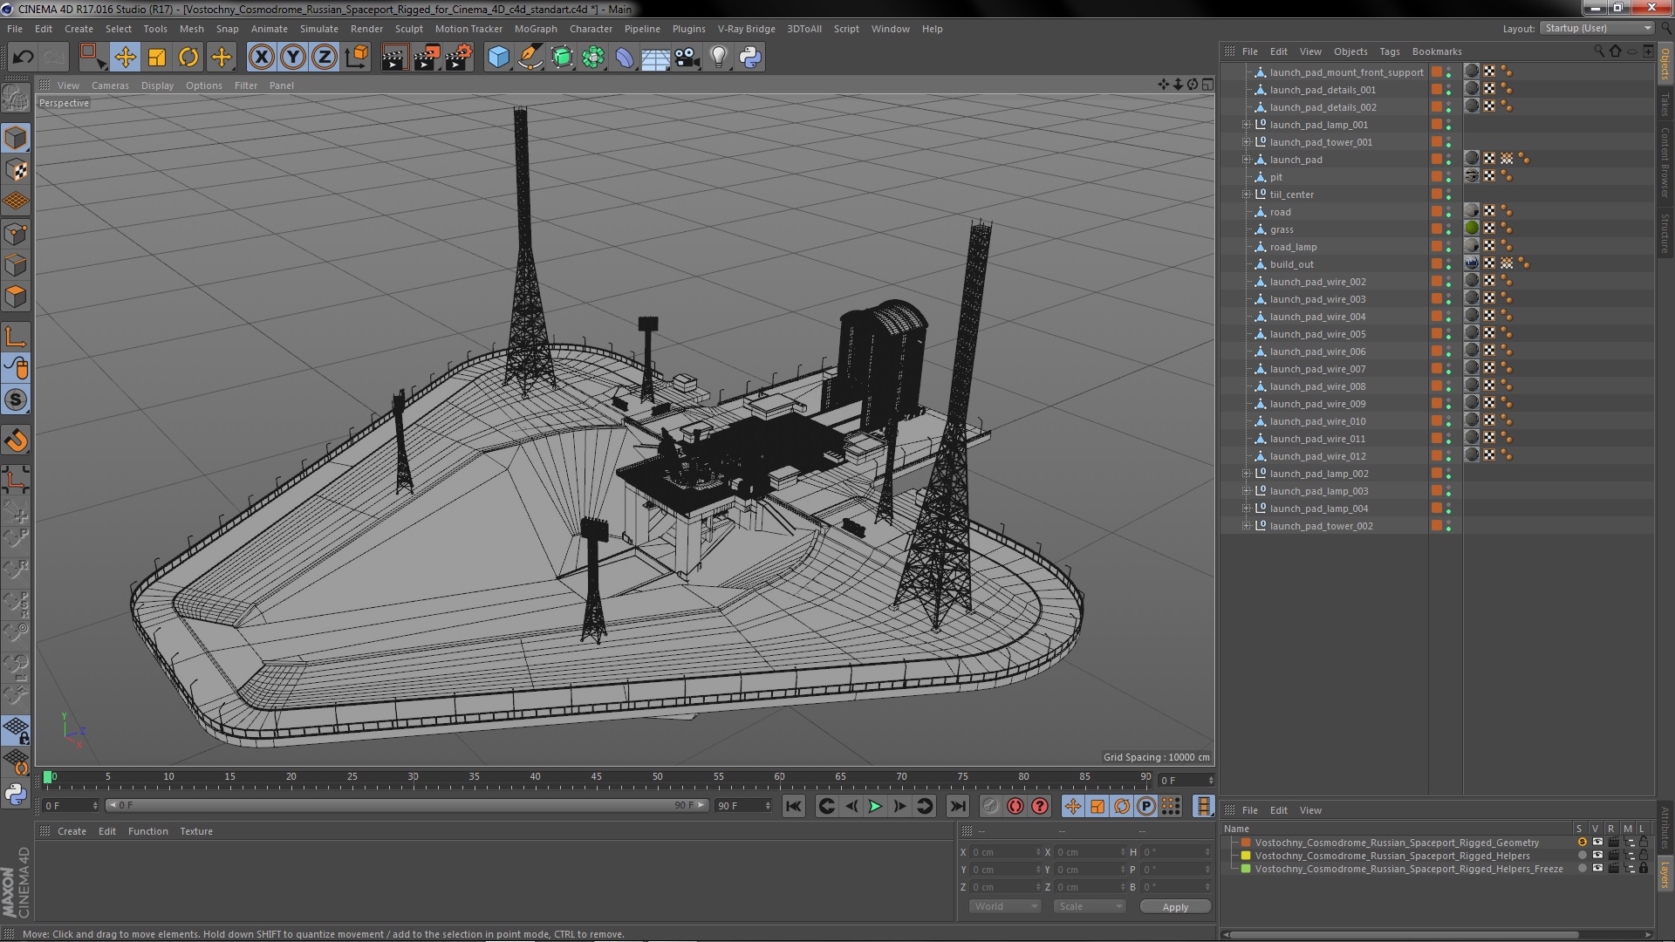Select the Rotate tool
Screen dimensions: 1675x942
pyautogui.click(x=188, y=58)
